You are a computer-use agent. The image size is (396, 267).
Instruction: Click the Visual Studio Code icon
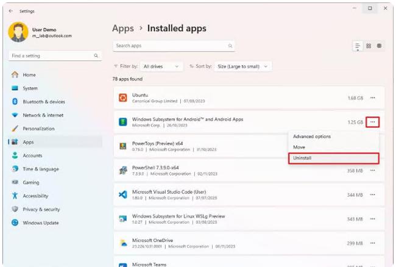tap(122, 194)
